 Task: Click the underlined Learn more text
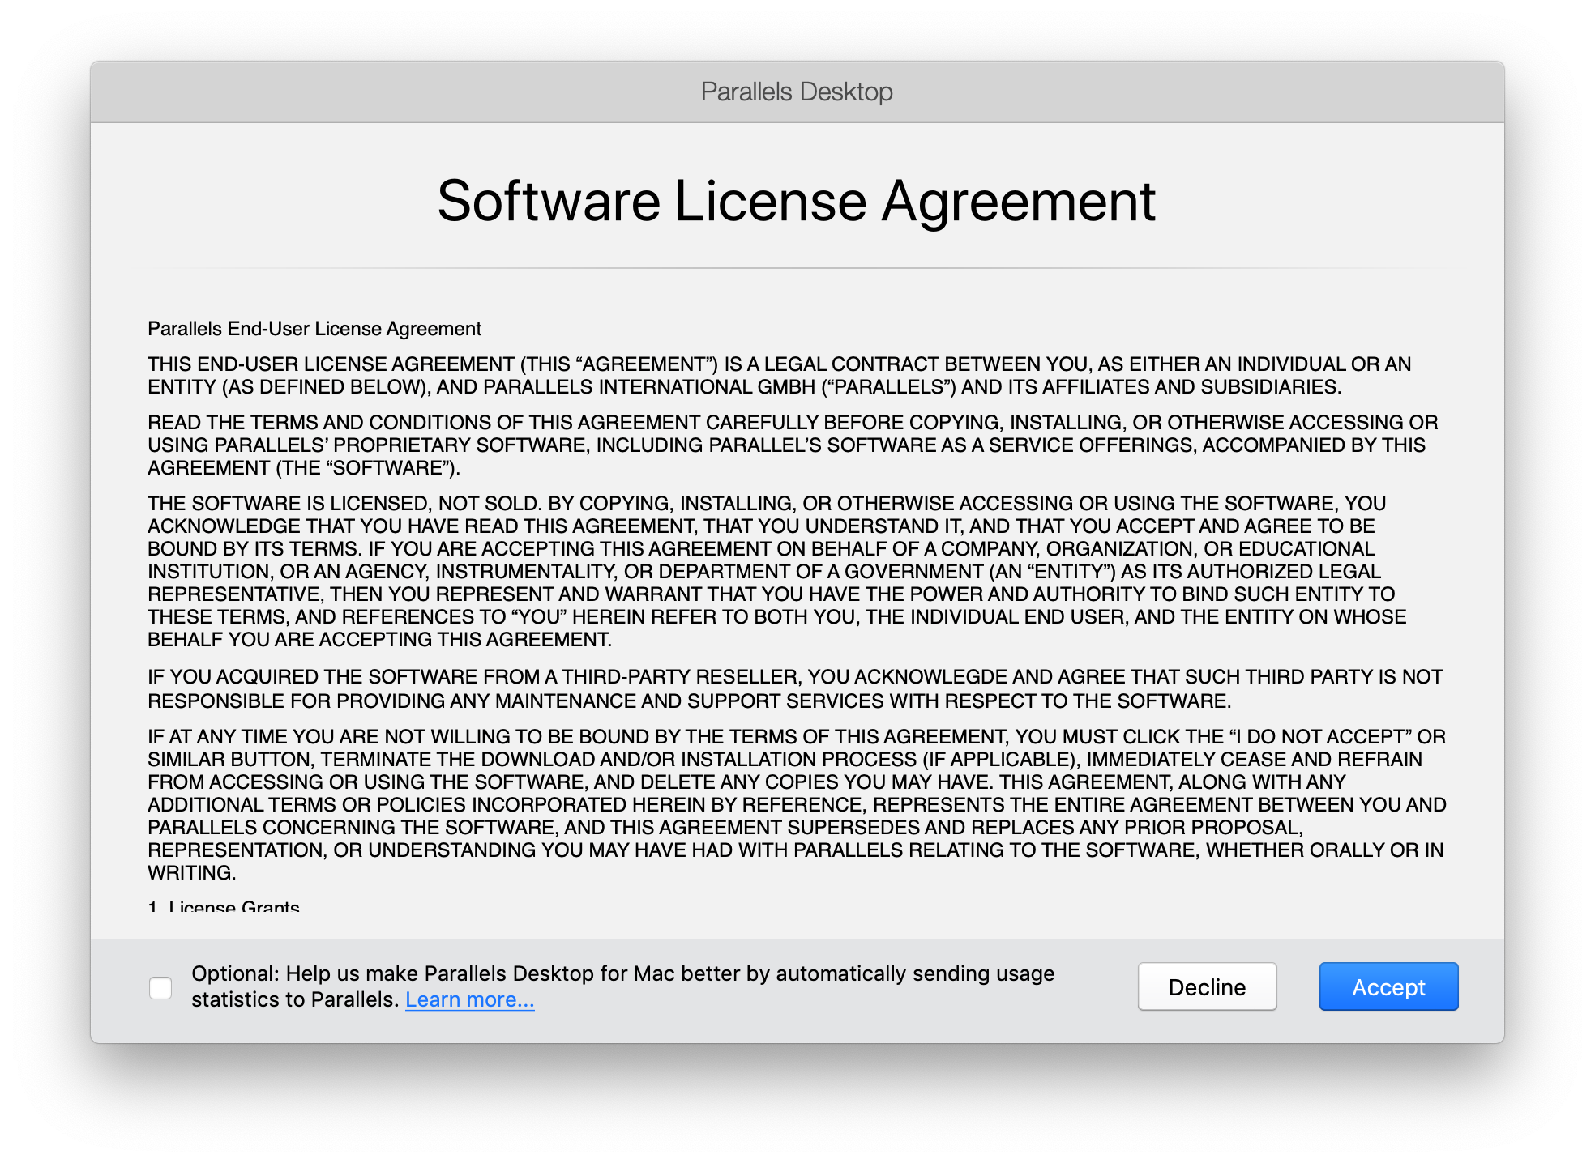[468, 999]
